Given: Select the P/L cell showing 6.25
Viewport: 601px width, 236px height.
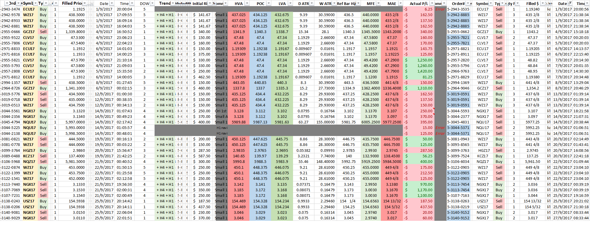Looking at the screenshot, I should pyautogui.click(x=419, y=9).
